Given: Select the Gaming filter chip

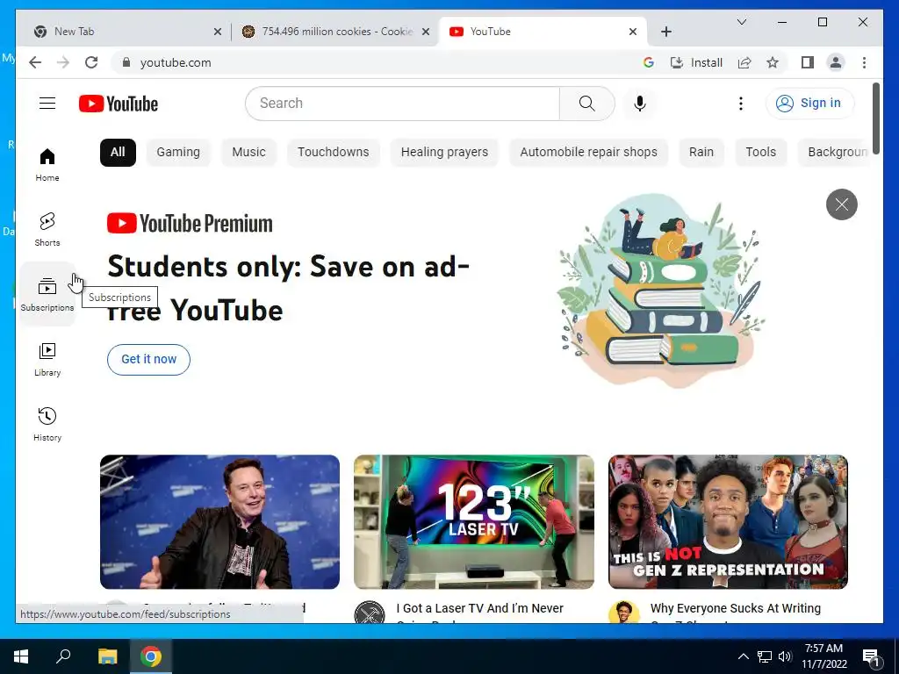Looking at the screenshot, I should (x=178, y=153).
